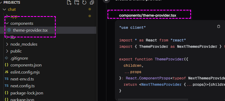Collapse the PROJECTS section chevron
Viewport: 225px width, 101px height.
(x=1, y=2)
